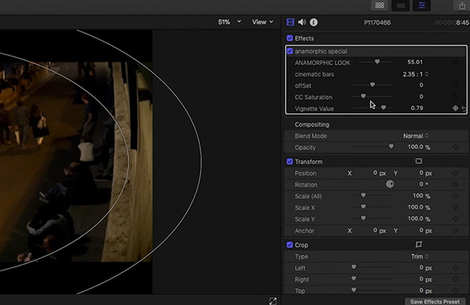The width and height of the screenshot is (470, 305).
Task: Select the Opacity value 100.0 %
Action: click(x=419, y=147)
